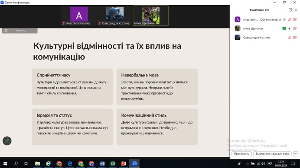Close the participants panel
300x168 pixels.
[x=296, y=10]
